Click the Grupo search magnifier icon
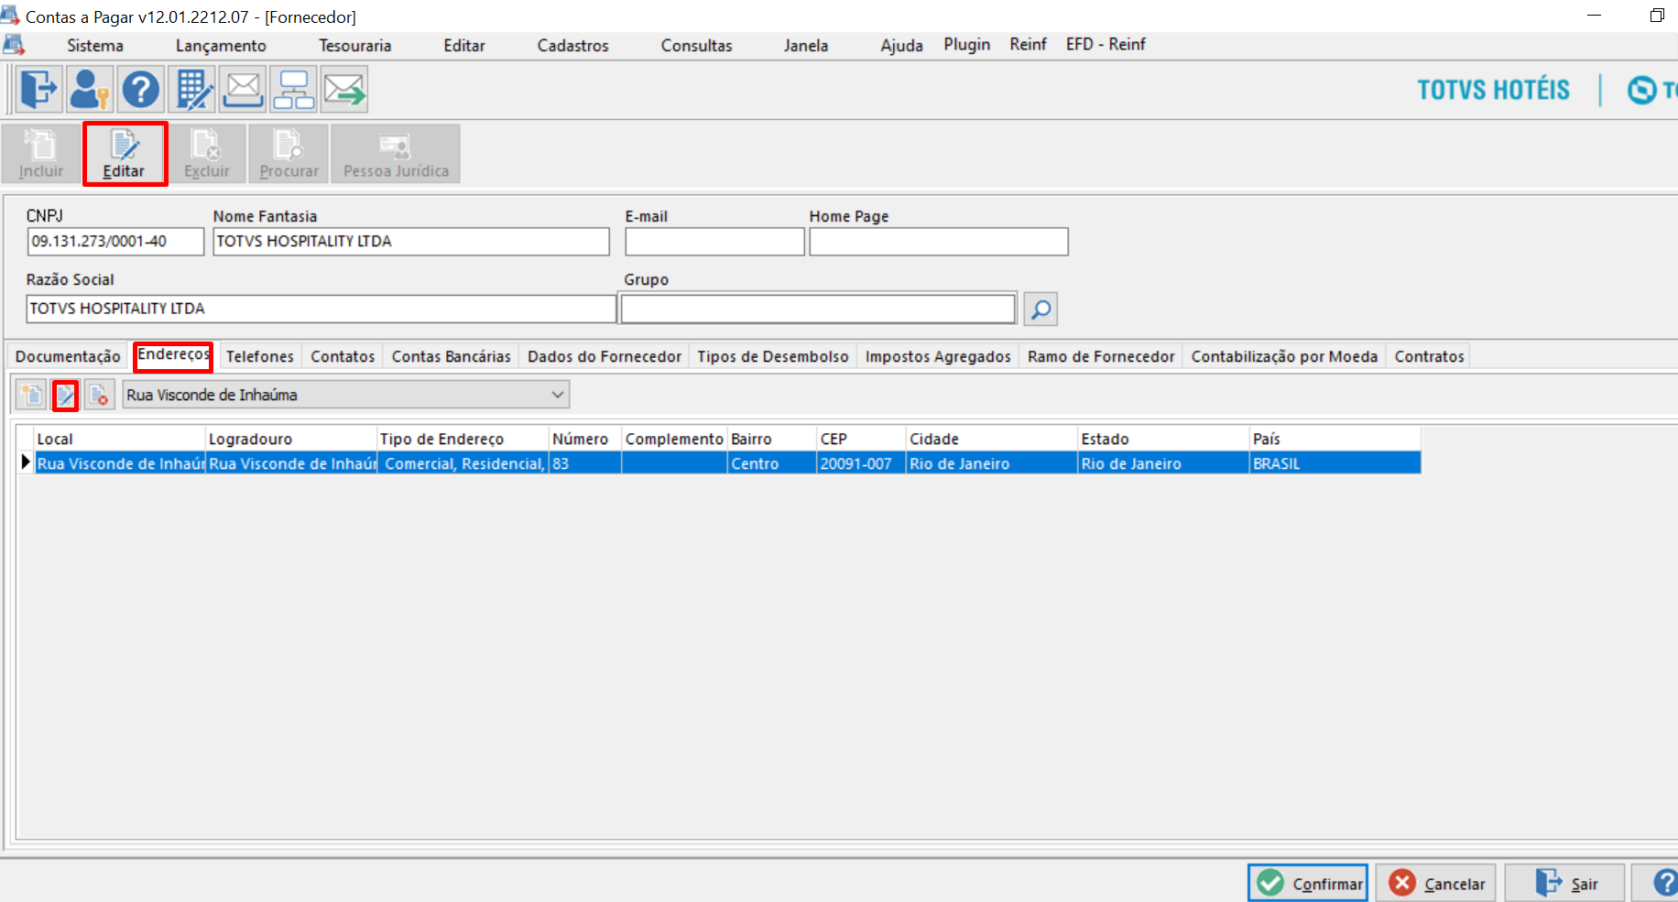This screenshot has width=1678, height=902. (1041, 310)
